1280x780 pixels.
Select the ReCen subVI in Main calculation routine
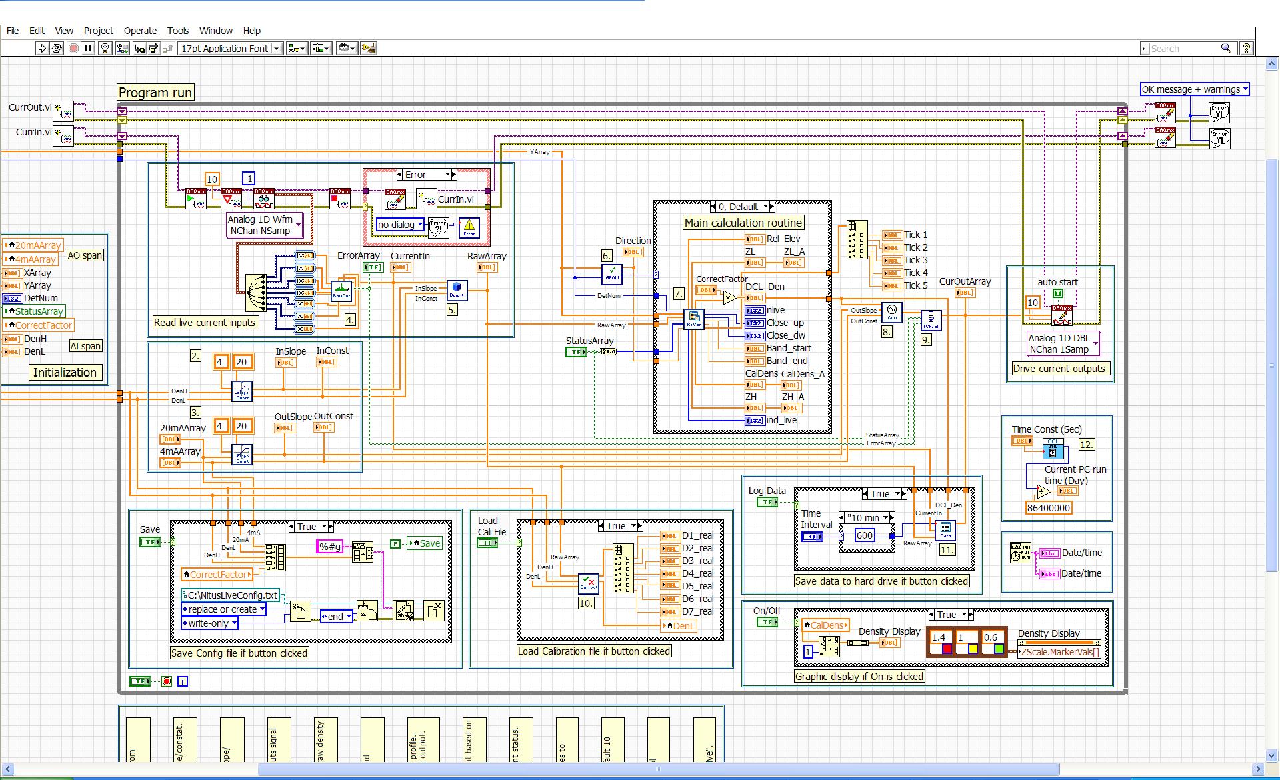click(x=694, y=319)
